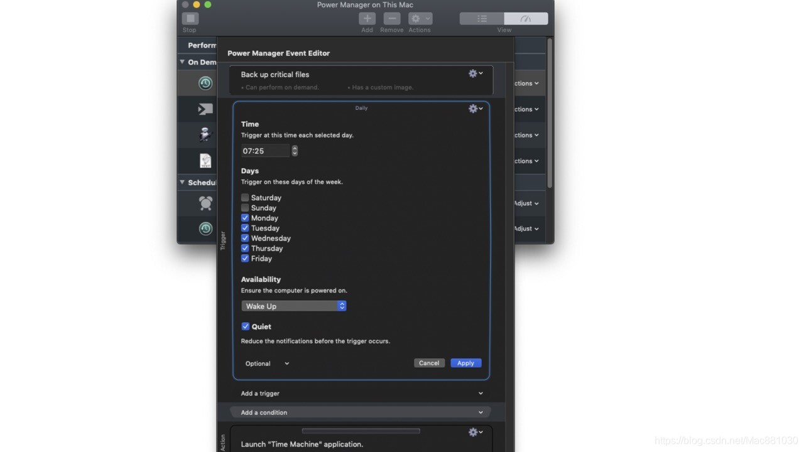Image resolution: width=804 pixels, height=452 pixels.
Task: Click the Apply button
Action: (465, 363)
